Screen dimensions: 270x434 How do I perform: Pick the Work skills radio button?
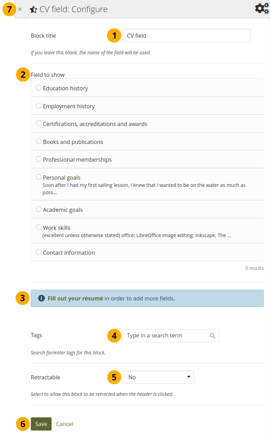click(39, 227)
